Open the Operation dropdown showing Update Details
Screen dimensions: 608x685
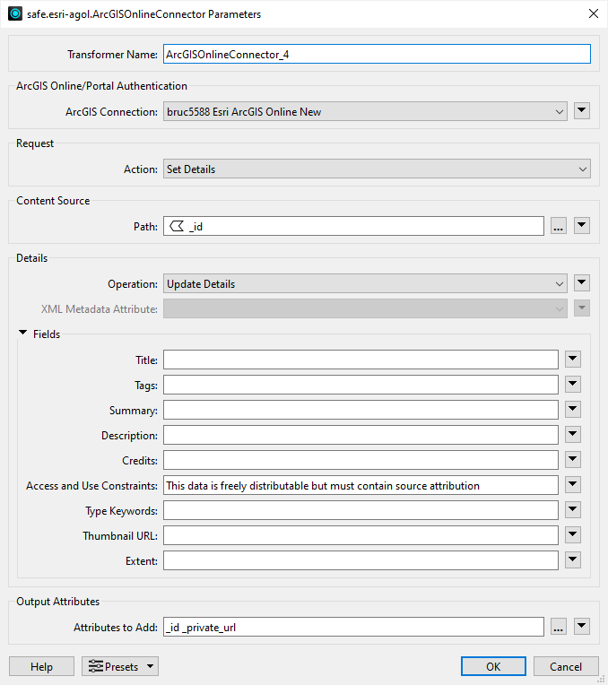[x=365, y=283]
